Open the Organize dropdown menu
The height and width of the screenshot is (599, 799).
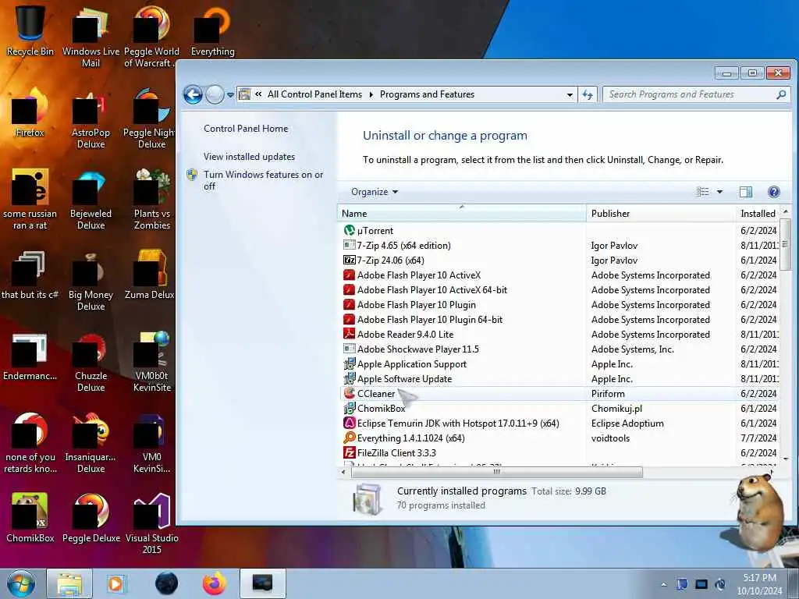click(x=374, y=192)
